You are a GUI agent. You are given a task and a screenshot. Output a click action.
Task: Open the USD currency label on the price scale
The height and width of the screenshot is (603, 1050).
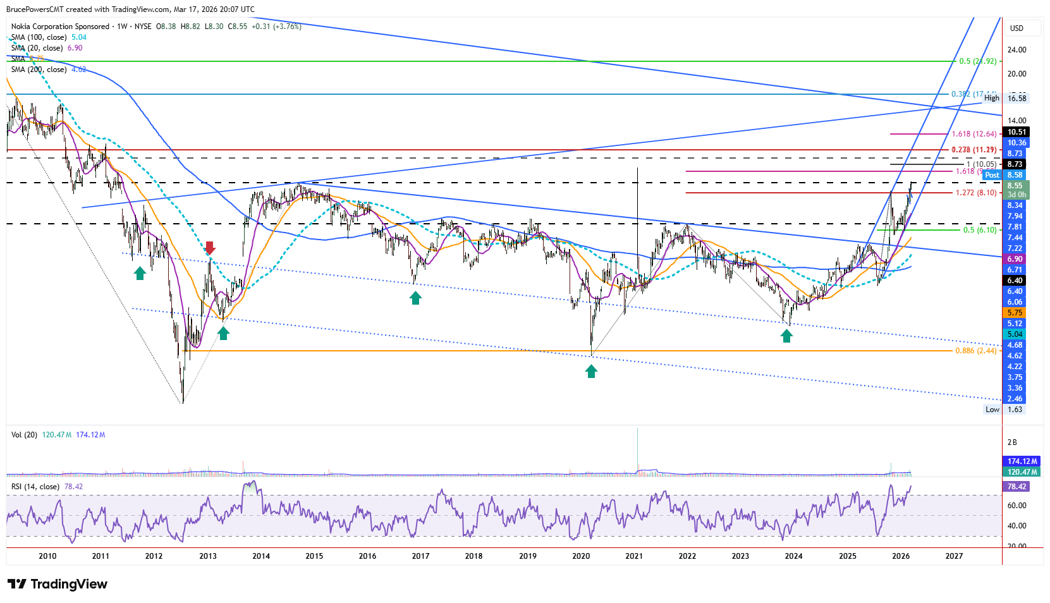click(1016, 28)
